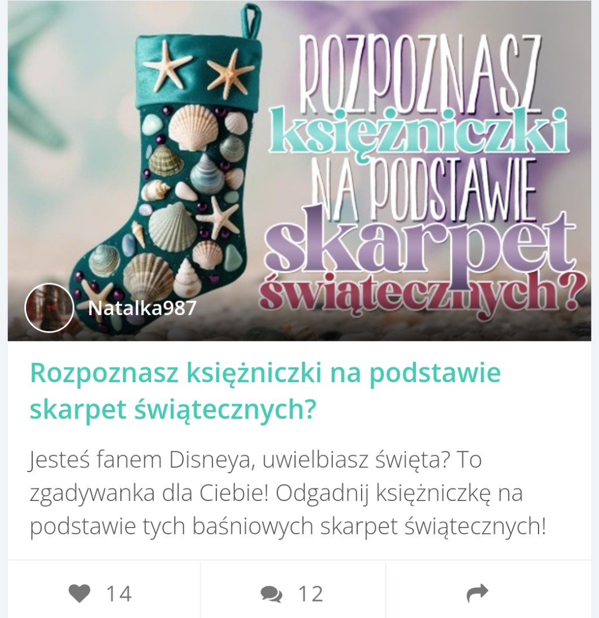Share the quiz using the arrow icon
Viewport: 599px width, 618px height.
(x=478, y=593)
